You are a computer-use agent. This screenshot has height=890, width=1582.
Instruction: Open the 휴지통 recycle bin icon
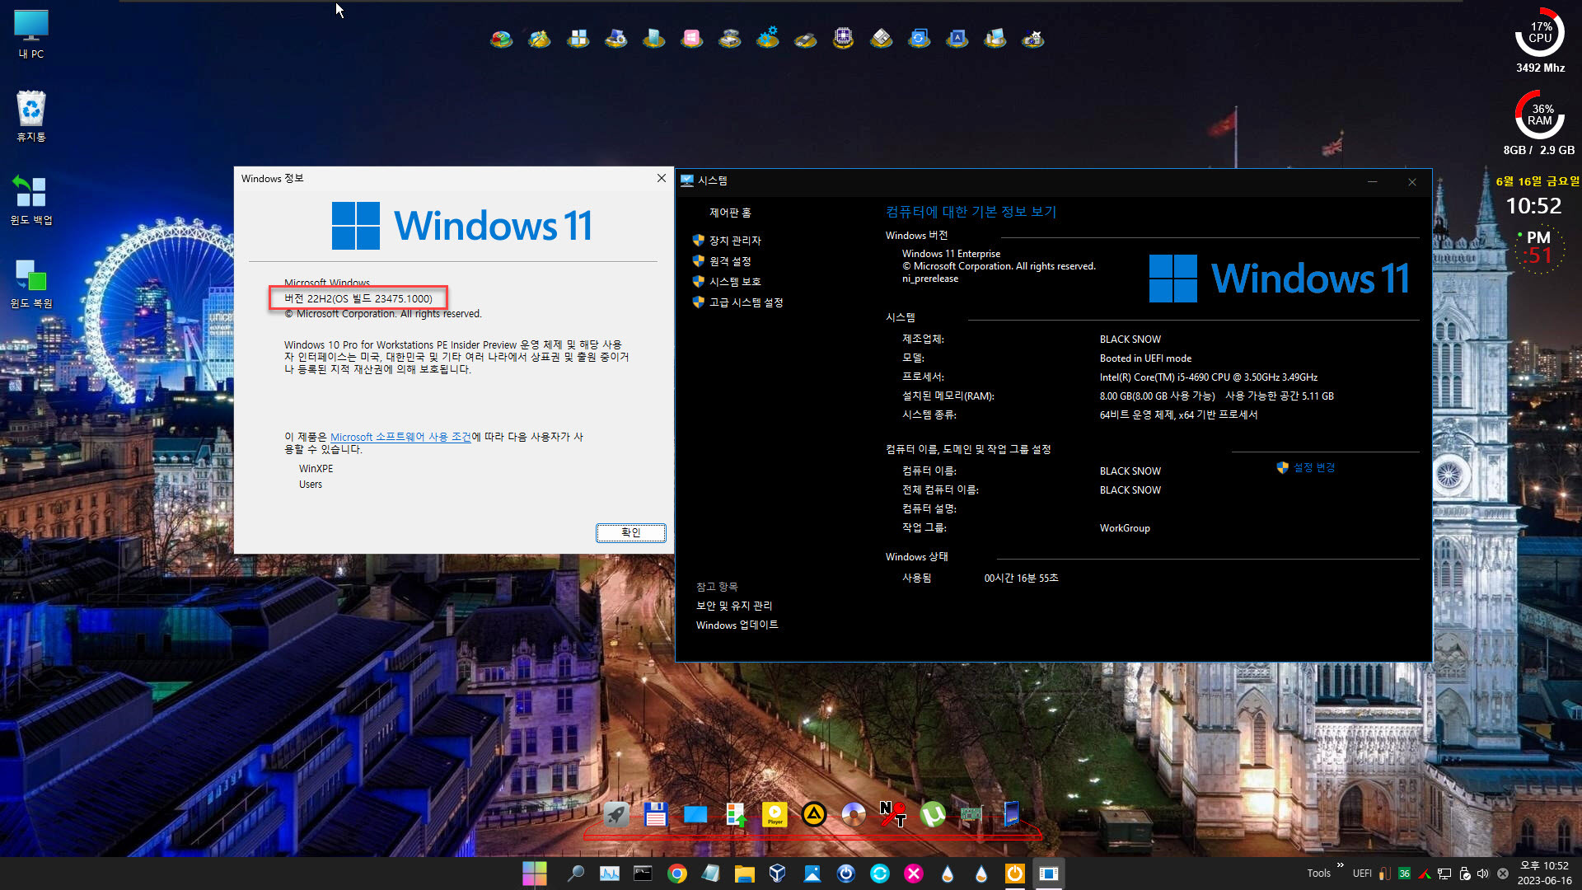pyautogui.click(x=31, y=116)
